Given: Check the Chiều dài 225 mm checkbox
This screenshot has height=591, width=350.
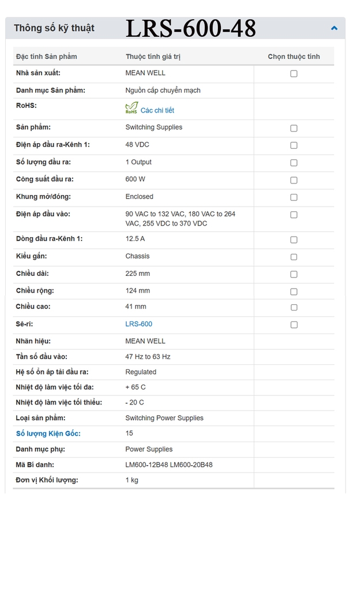Looking at the screenshot, I should [x=293, y=274].
